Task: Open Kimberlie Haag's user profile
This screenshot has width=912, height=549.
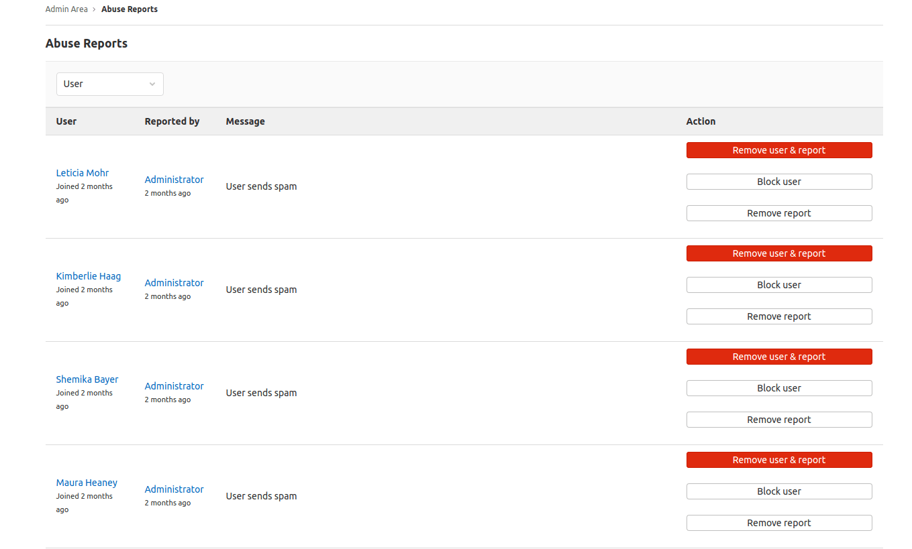Action: pyautogui.click(x=88, y=276)
